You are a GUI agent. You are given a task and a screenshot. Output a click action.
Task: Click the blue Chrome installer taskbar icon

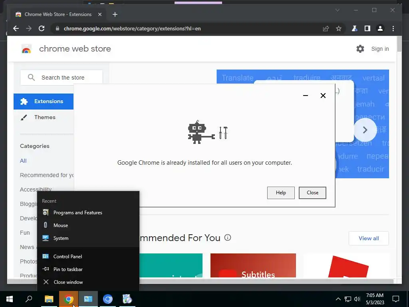pyautogui.click(x=108, y=299)
